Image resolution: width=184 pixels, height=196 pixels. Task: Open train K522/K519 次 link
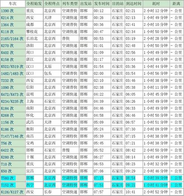click(12, 66)
